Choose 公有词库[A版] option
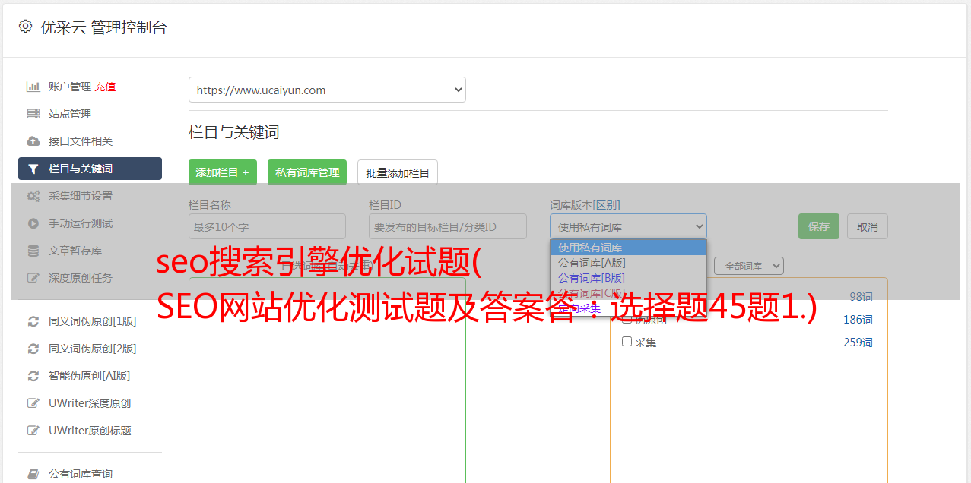The height and width of the screenshot is (483, 971). 628,263
